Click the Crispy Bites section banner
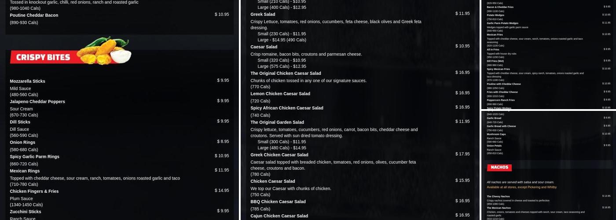Viewport: 616px width, 220px height. (43, 57)
